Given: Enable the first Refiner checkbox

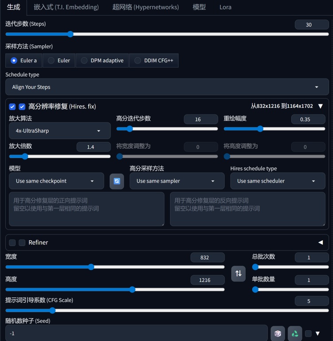Looking at the screenshot, I should click(12, 242).
